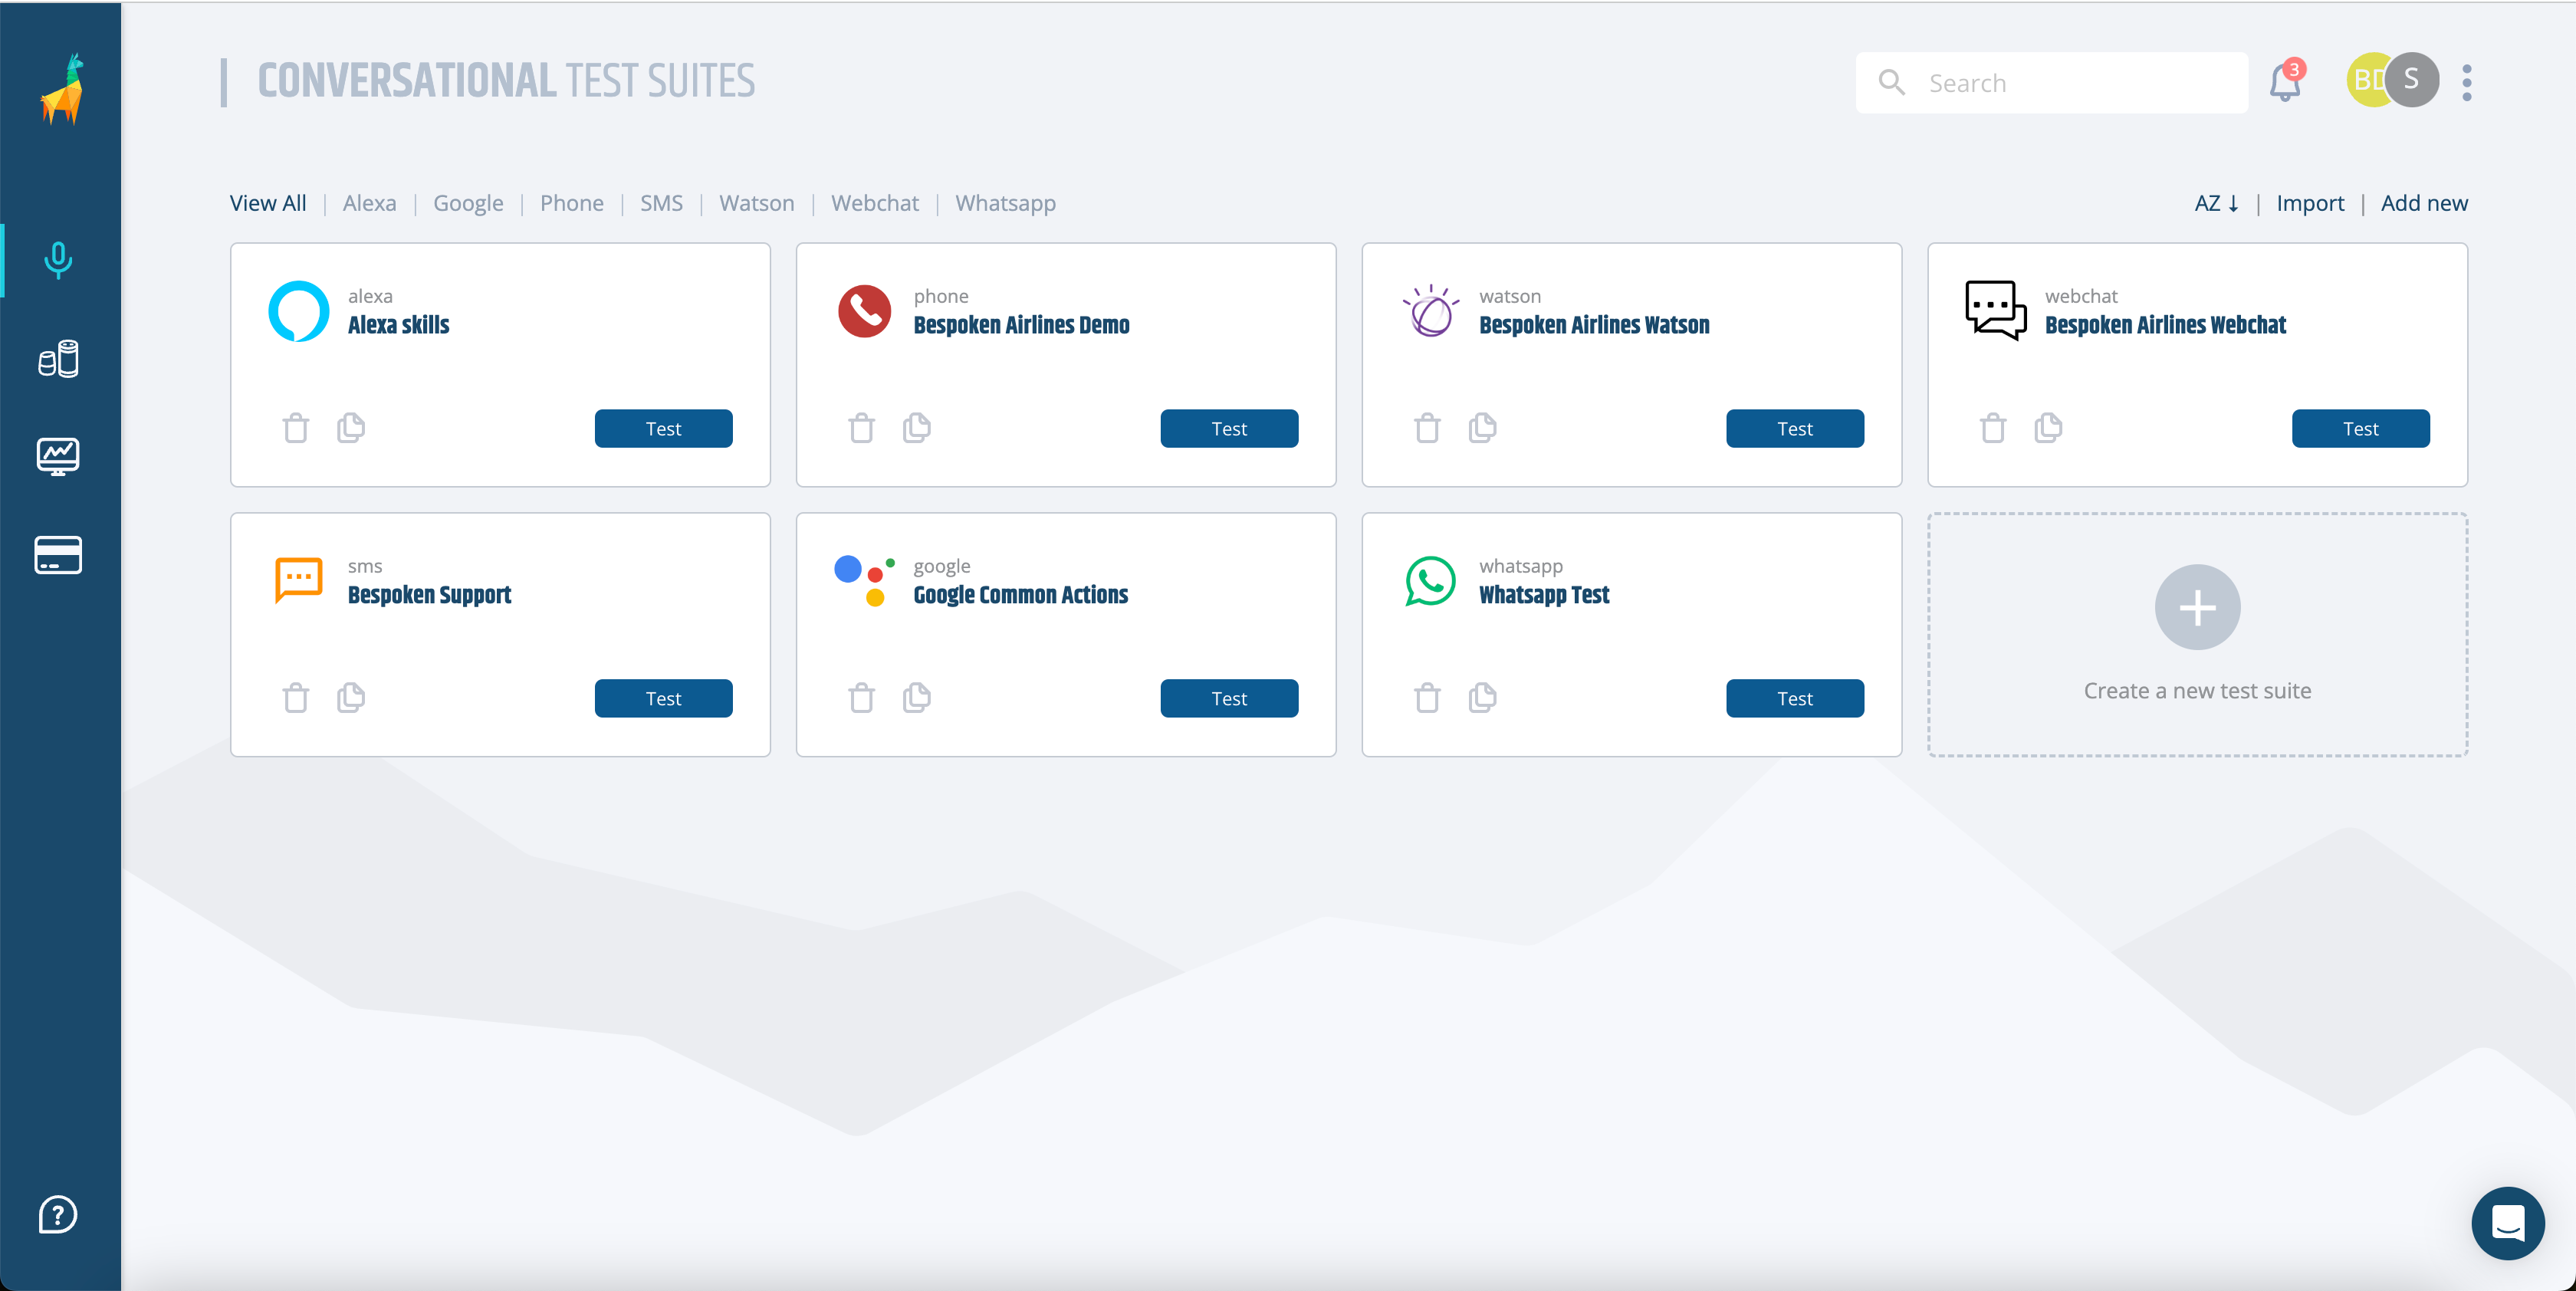Filter suites by SMS
Viewport: 2576px width, 1291px height.
tap(662, 203)
